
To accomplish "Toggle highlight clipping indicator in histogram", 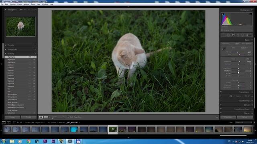I will pyautogui.click(x=251, y=14).
